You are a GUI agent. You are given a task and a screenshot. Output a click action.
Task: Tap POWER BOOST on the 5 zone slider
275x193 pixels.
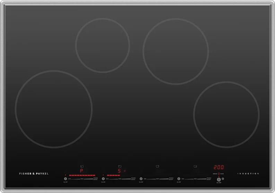tap(134, 179)
